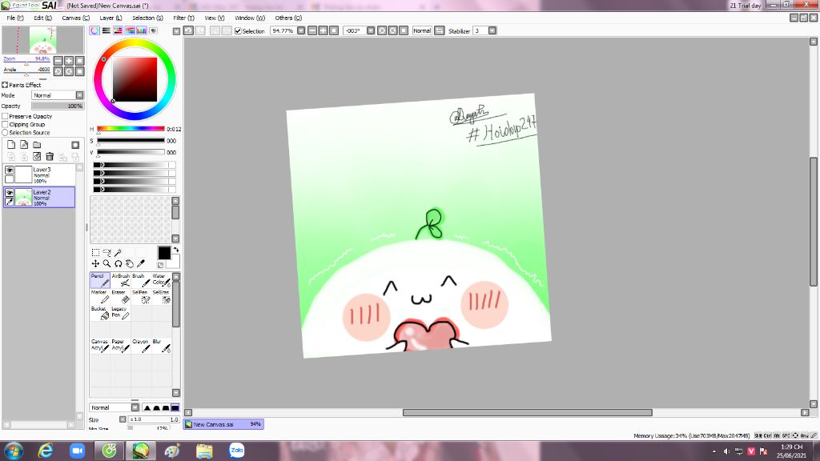Activate the Lasso selection tool
The image size is (820, 461).
point(107,253)
